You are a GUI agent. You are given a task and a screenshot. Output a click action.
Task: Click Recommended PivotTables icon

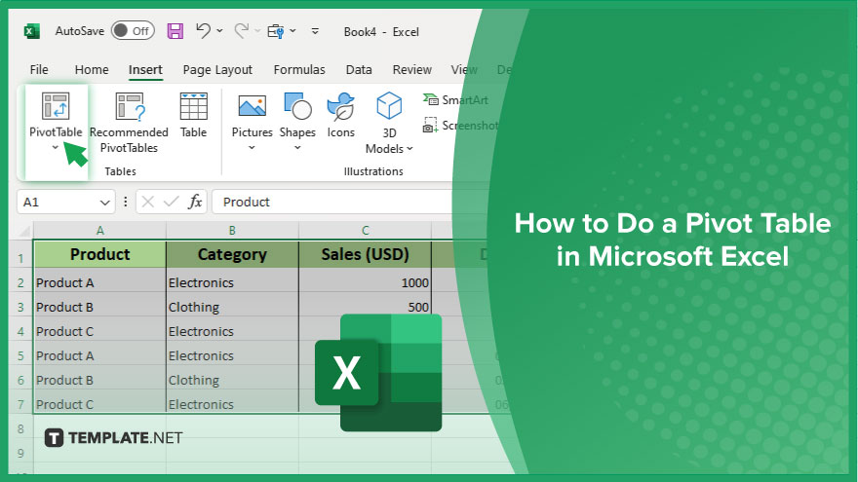(x=129, y=105)
